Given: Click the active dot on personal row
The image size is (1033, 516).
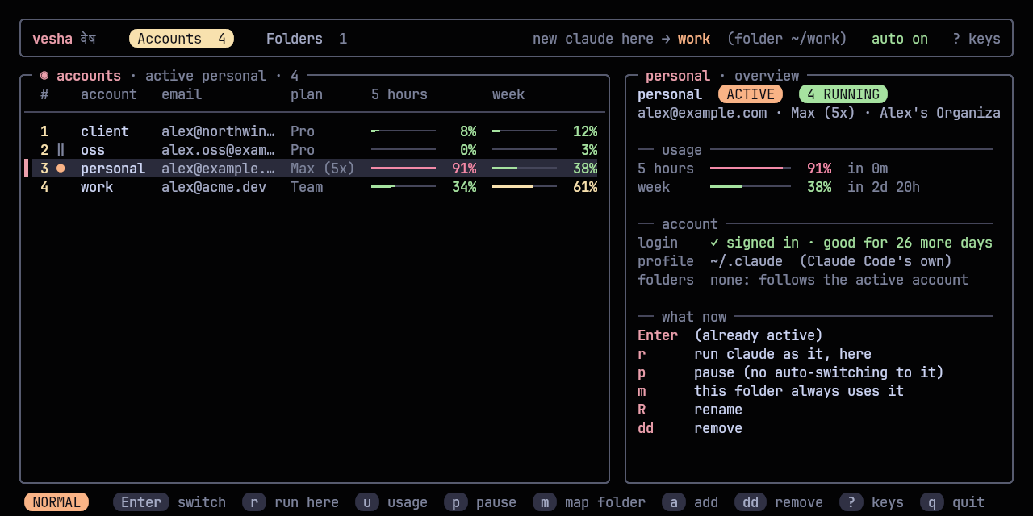Looking at the screenshot, I should pyautogui.click(x=61, y=169).
